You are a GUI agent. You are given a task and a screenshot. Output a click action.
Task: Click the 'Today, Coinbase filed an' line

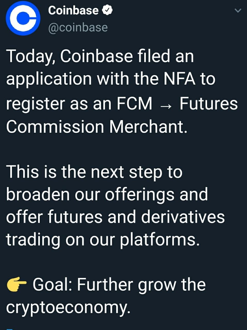point(100,56)
